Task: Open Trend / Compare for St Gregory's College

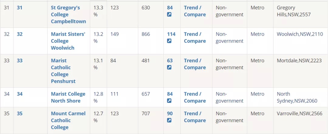Action: (195, 11)
